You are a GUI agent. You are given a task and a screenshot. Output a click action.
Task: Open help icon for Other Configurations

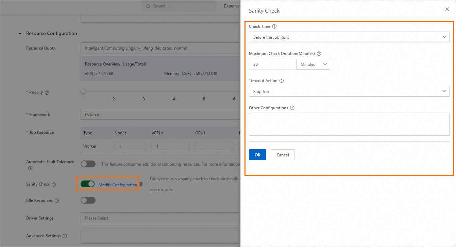click(292, 108)
